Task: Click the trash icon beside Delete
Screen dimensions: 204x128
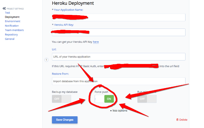Action: [x=177, y=120]
